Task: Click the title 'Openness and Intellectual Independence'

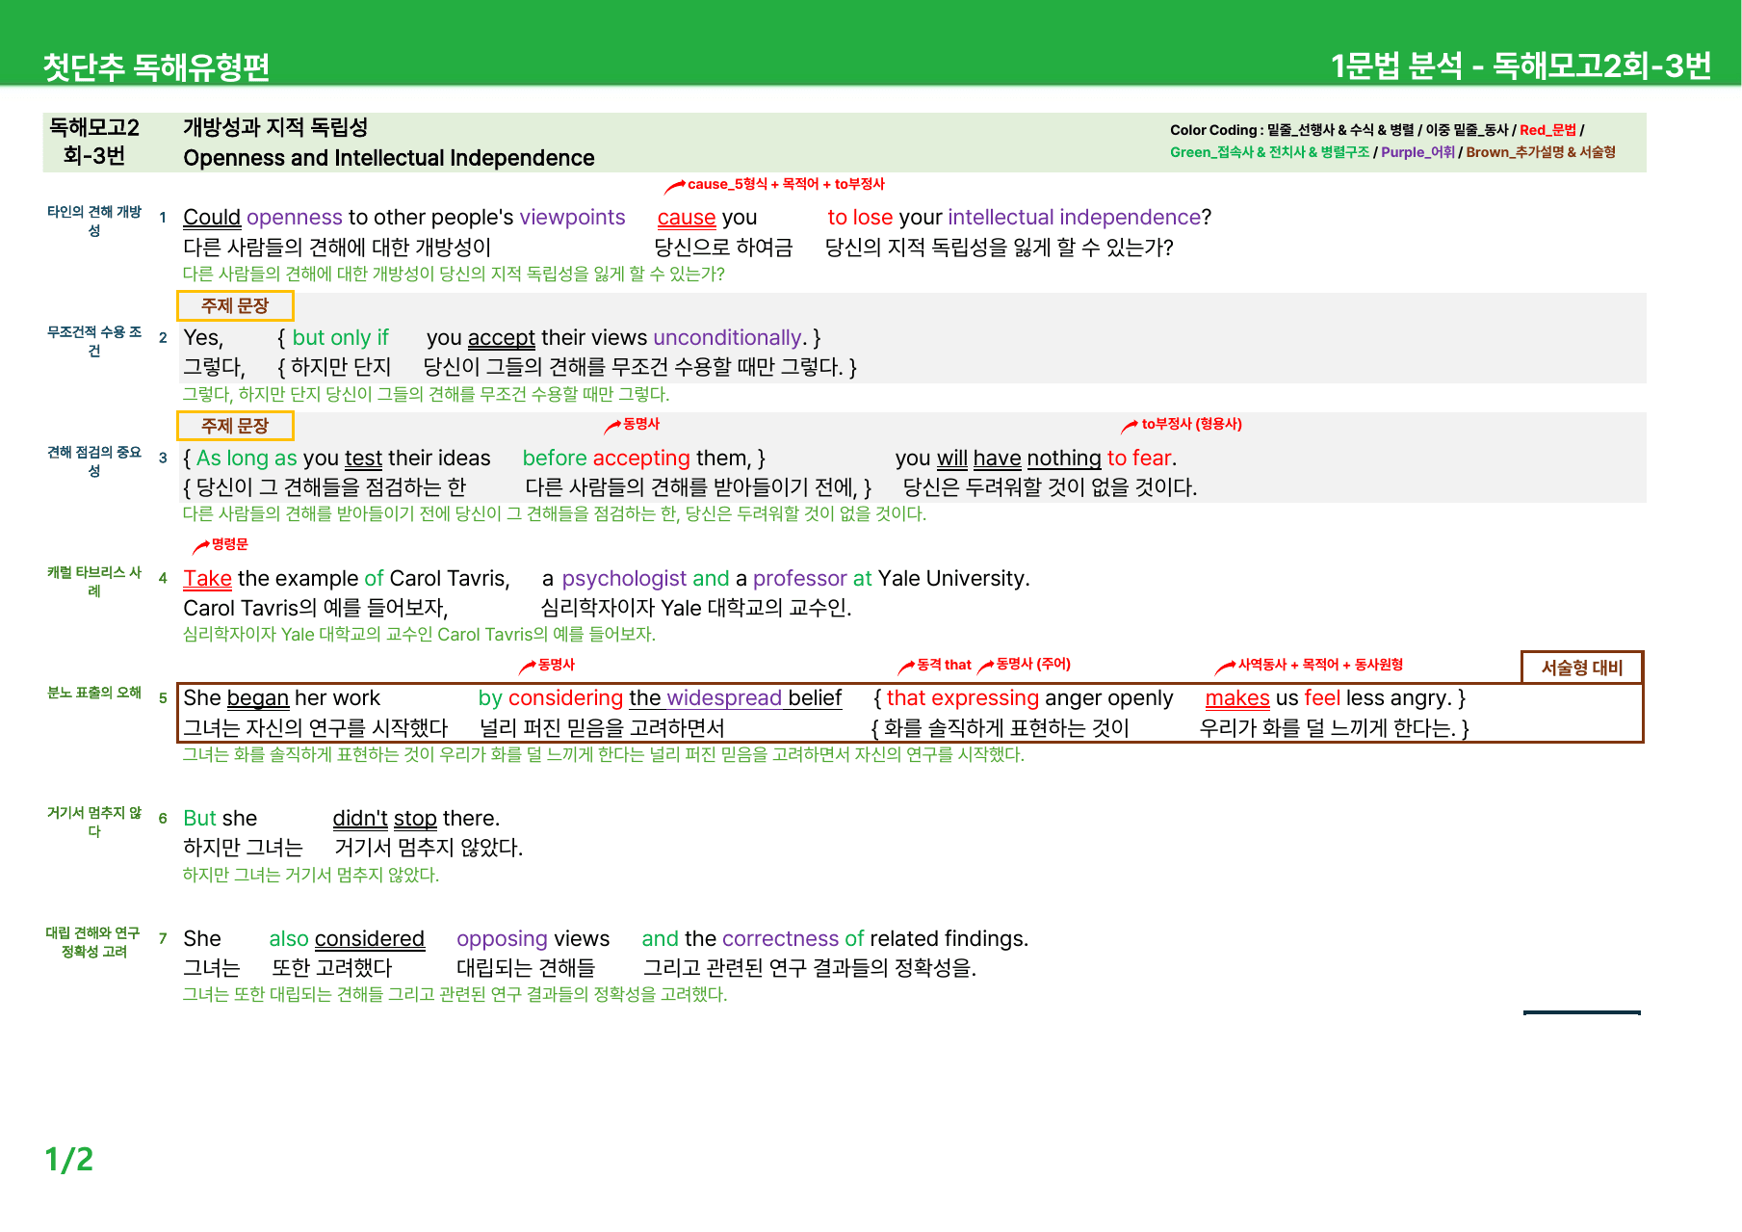Action: tap(388, 158)
